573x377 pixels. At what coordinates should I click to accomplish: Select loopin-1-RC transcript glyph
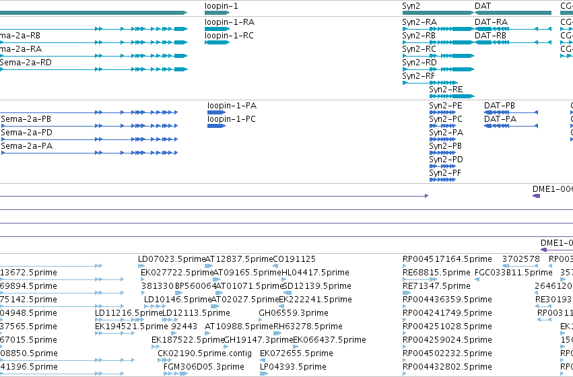[217, 42]
